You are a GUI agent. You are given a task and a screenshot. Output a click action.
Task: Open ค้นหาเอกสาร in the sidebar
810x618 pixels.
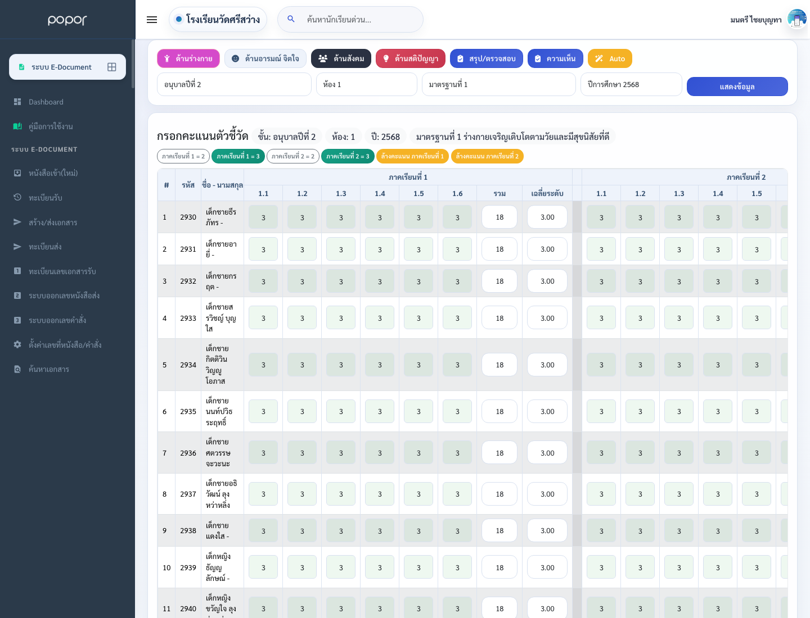[67, 369]
